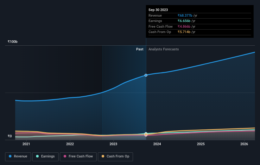
Task: Toggle the Earnings series in the legend
Action: [45, 156]
